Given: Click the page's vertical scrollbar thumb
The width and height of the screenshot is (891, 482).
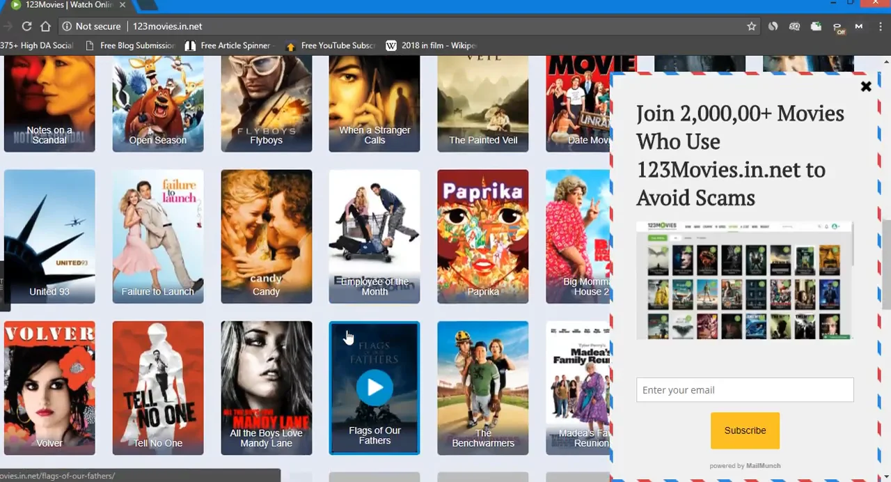Looking at the screenshot, I should [886, 265].
